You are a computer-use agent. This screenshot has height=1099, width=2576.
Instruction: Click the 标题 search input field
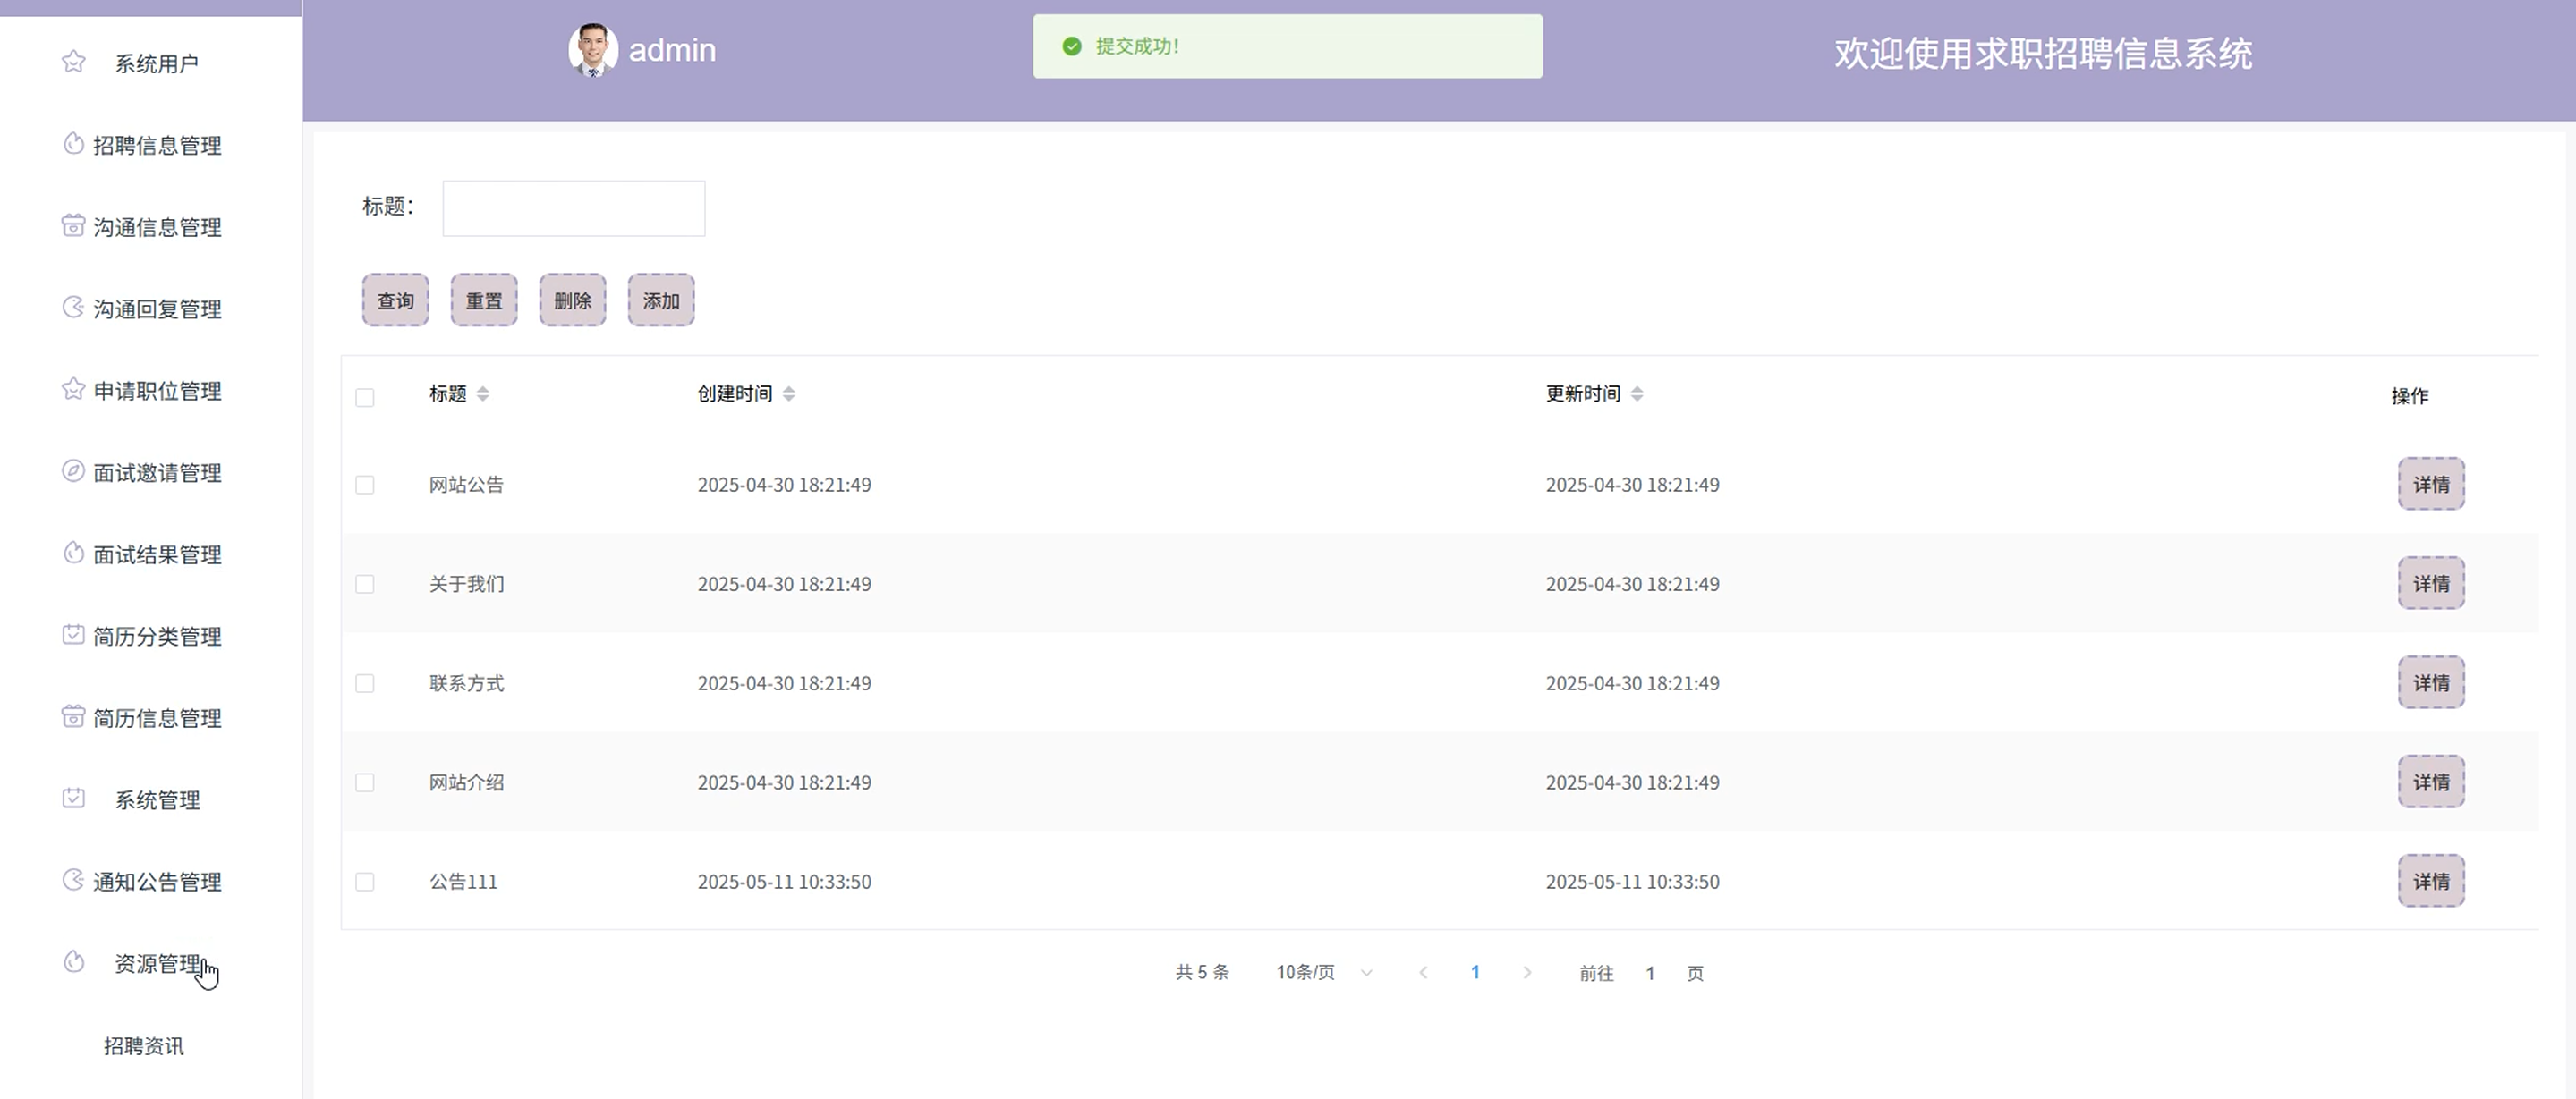574,207
